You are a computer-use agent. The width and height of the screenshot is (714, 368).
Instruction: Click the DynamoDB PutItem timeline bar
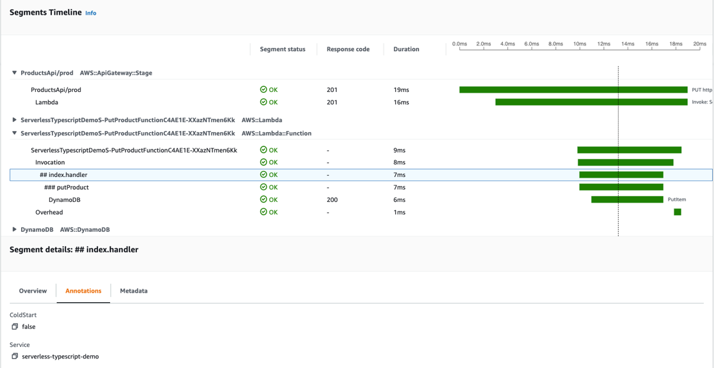627,200
